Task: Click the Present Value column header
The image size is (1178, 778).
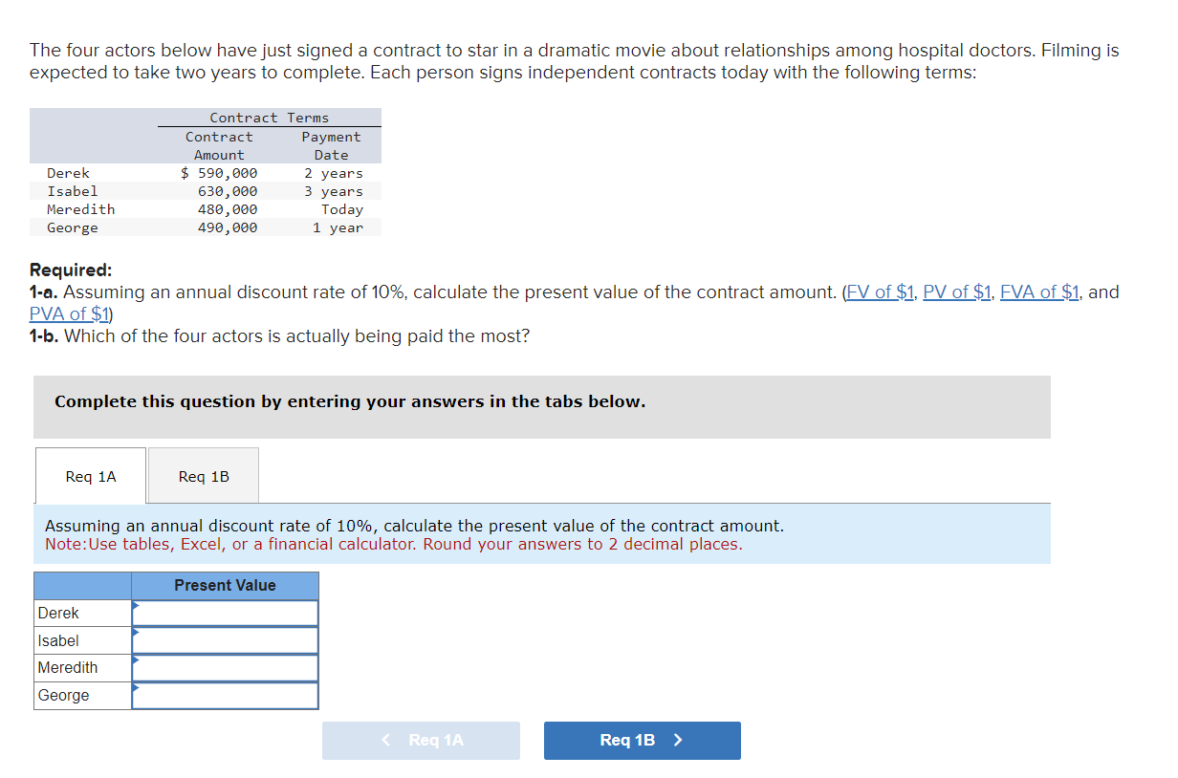Action: [x=225, y=586]
